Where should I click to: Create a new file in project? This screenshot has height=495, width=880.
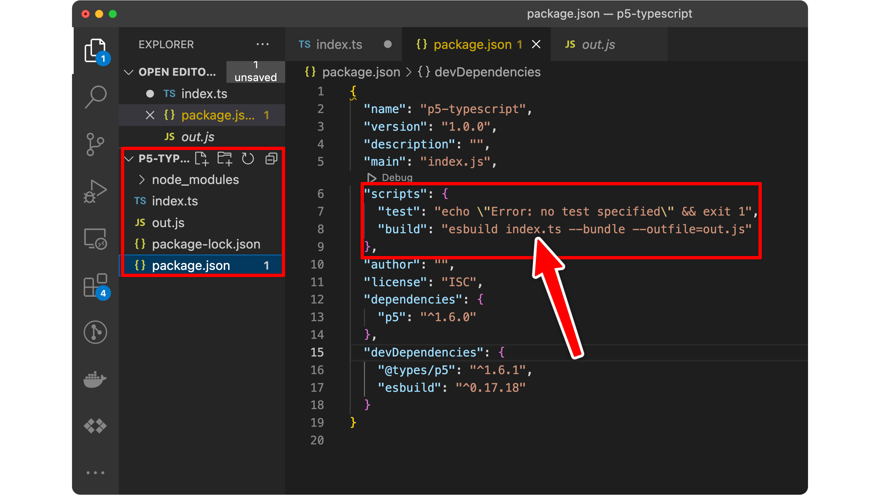[202, 159]
